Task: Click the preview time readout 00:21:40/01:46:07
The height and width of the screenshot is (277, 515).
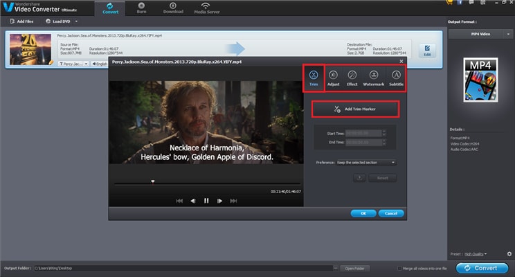Action: 286,192
